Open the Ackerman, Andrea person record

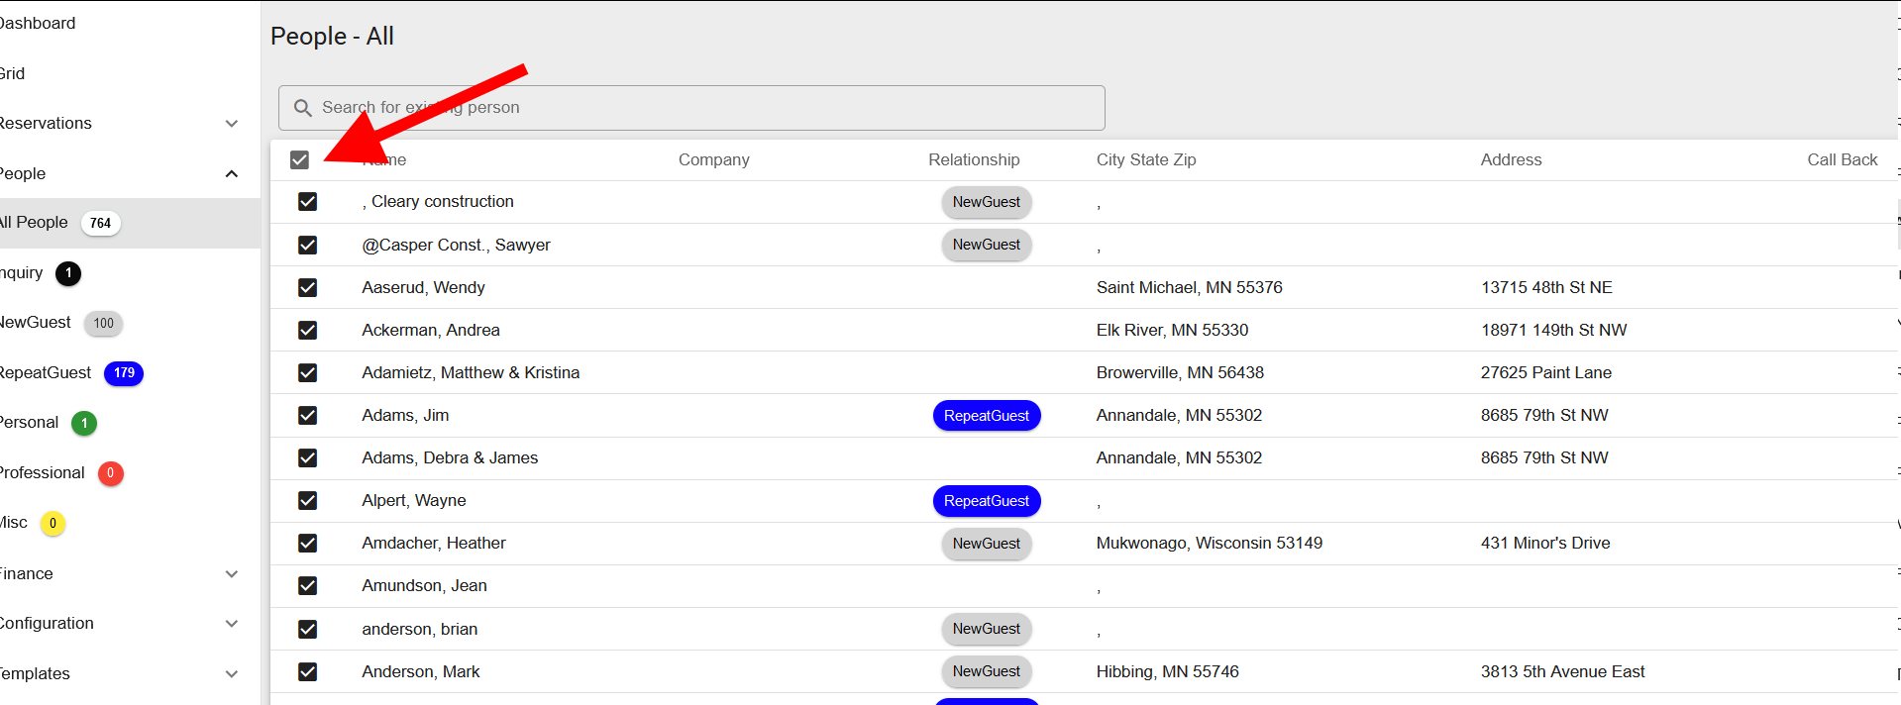(430, 330)
